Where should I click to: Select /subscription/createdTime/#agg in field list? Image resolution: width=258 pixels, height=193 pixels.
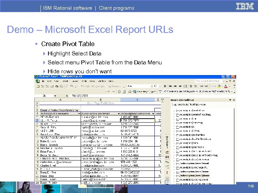coord(195,115)
